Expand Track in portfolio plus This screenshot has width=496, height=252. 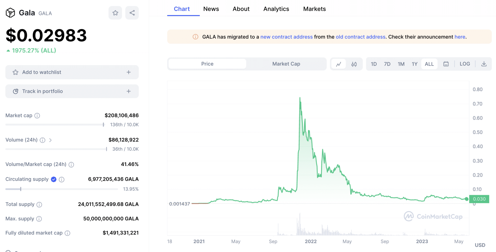click(129, 91)
